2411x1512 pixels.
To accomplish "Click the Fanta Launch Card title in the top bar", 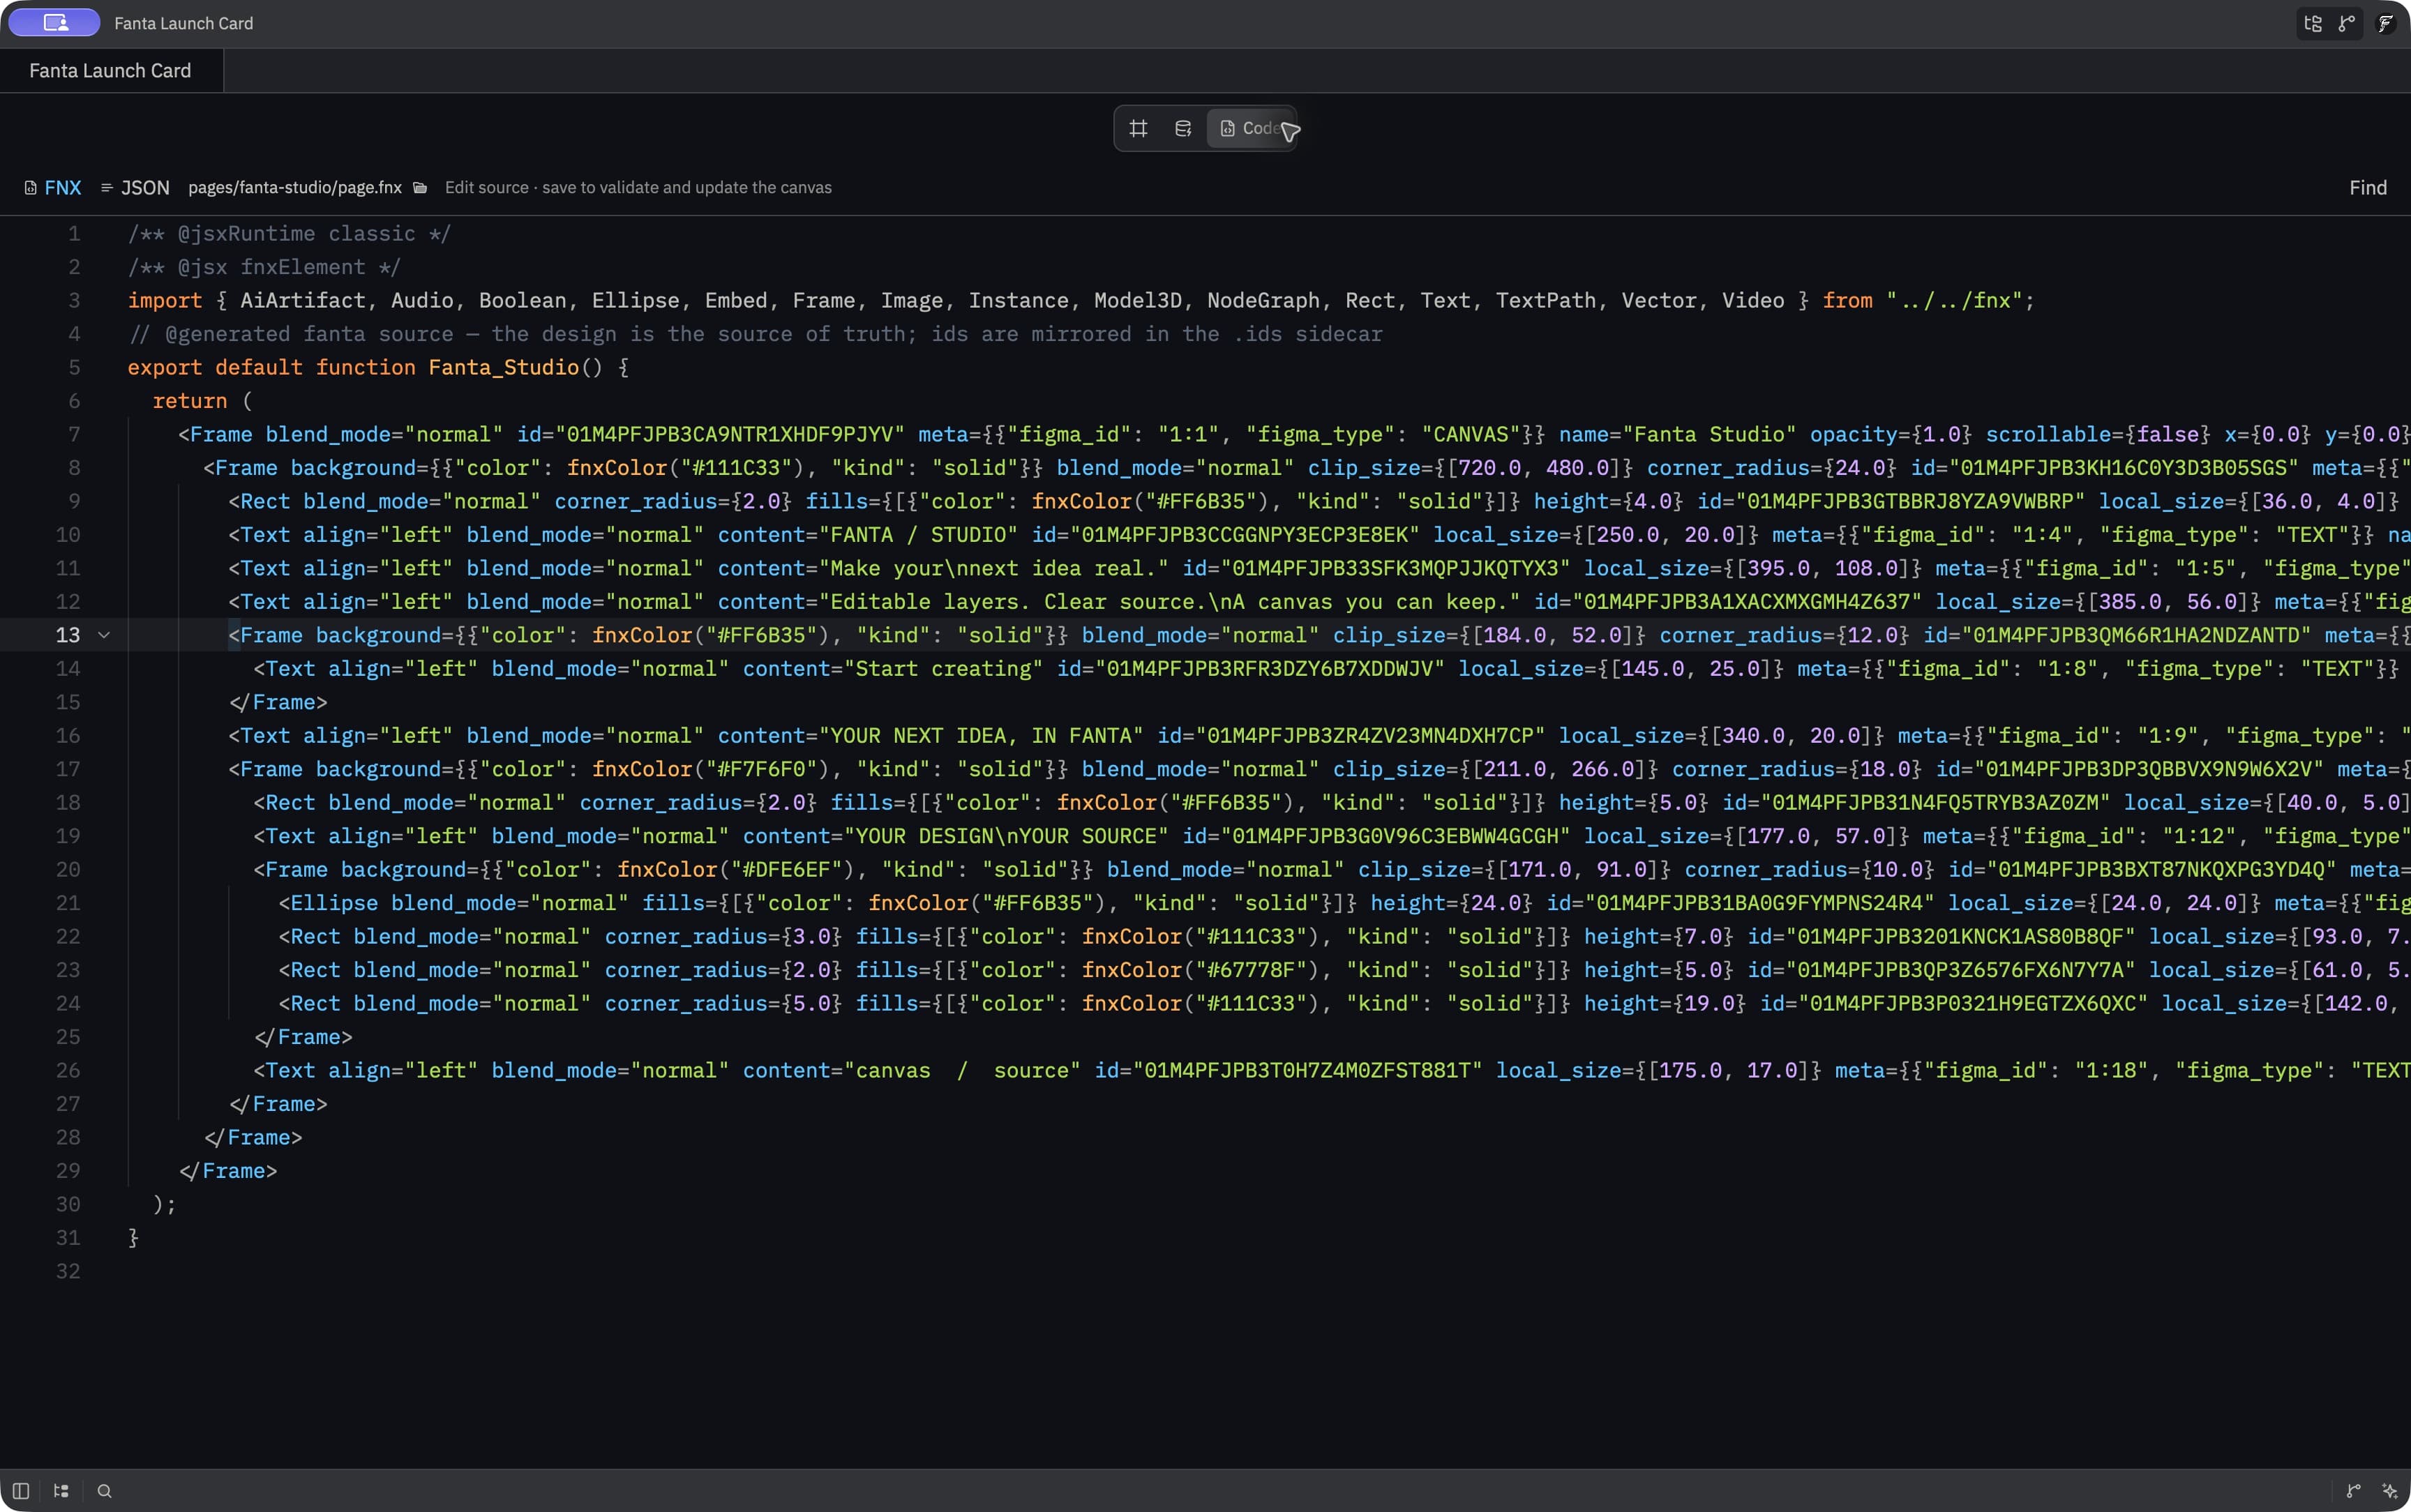I will [x=183, y=23].
